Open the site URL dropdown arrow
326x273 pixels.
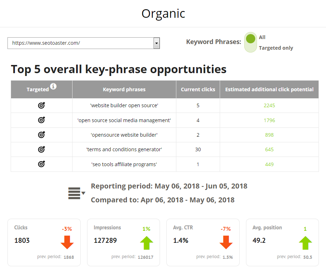[x=156, y=43]
